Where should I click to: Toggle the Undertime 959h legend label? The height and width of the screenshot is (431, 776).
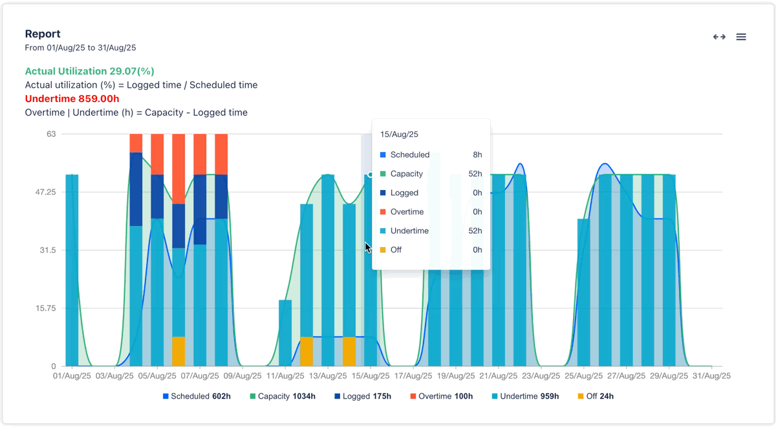529,396
